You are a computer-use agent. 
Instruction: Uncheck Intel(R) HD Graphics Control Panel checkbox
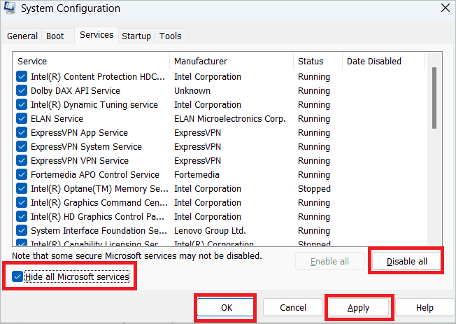[x=22, y=216]
